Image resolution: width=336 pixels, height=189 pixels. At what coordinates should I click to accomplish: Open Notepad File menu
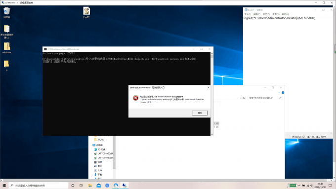click(x=247, y=14)
